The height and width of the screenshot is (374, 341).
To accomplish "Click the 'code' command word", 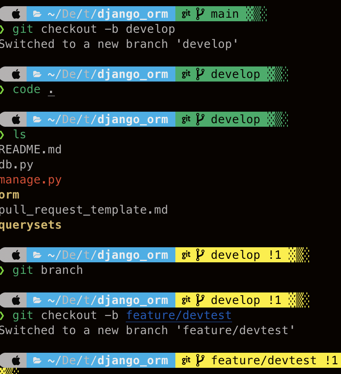I will (x=27, y=90).
